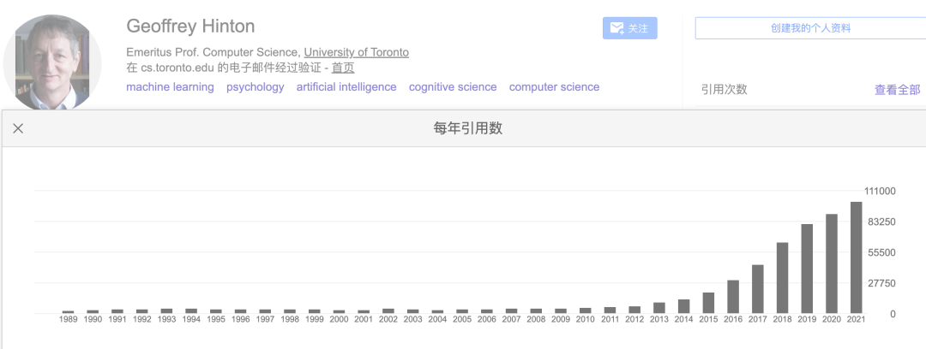Screen dimensions: 926x349
Task: Open the University of Toronto link
Action: pyautogui.click(x=356, y=52)
